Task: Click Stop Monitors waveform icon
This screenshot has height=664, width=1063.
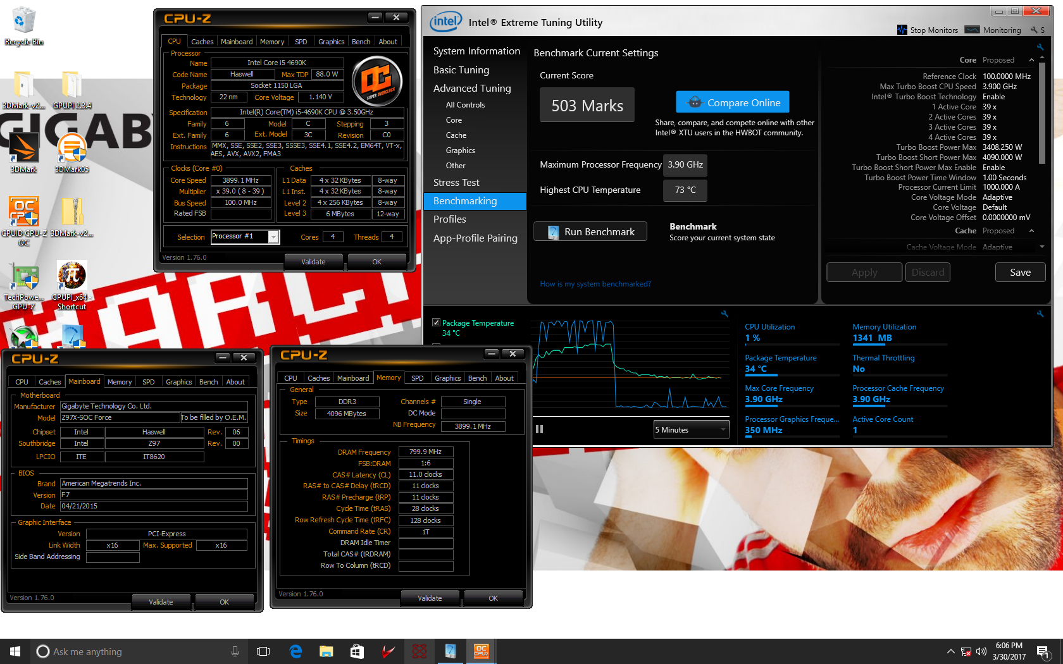Action: pyautogui.click(x=902, y=30)
